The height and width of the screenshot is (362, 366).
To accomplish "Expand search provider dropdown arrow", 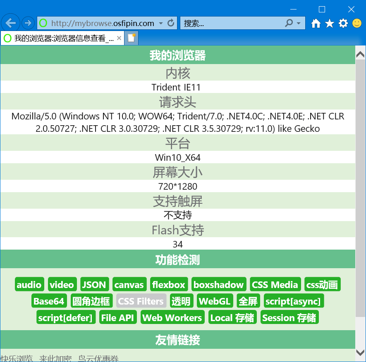I will click(299, 24).
